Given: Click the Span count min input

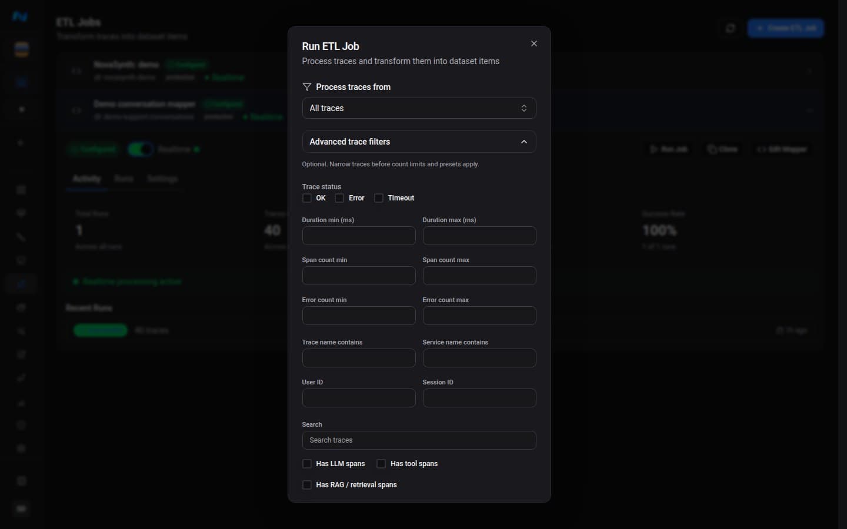Looking at the screenshot, I should tap(359, 276).
